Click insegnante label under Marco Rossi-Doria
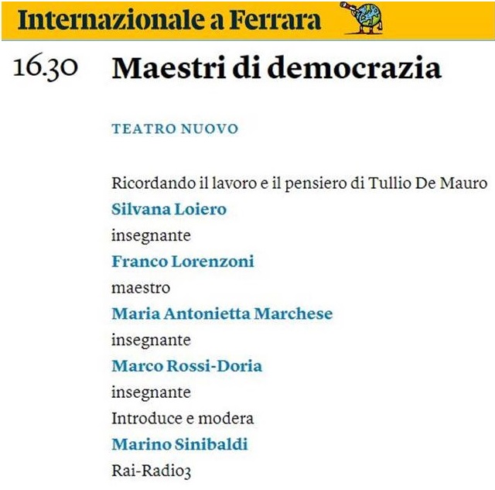This screenshot has width=495, height=490. (x=152, y=392)
